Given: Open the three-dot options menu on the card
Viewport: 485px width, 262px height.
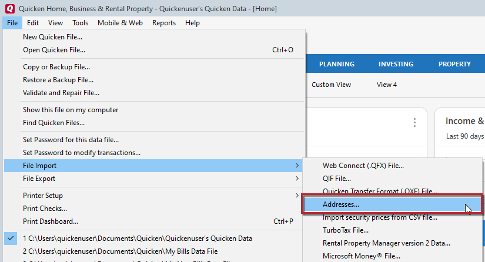Looking at the screenshot, I should (x=414, y=122).
